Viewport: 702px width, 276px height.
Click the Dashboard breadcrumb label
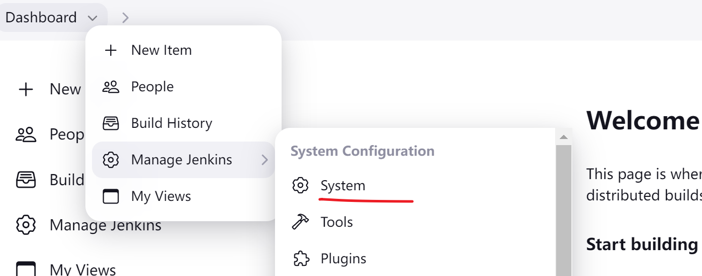(41, 18)
